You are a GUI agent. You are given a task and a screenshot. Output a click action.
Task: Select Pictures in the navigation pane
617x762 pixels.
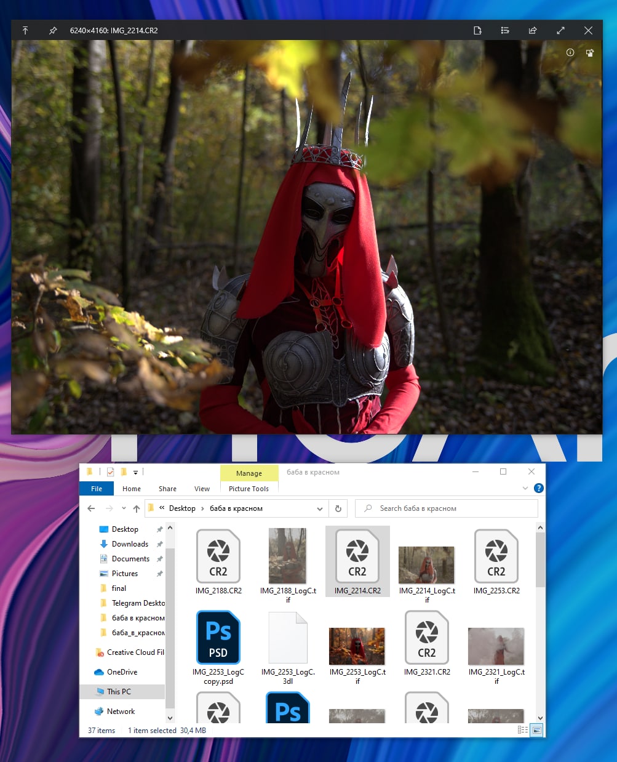(125, 574)
